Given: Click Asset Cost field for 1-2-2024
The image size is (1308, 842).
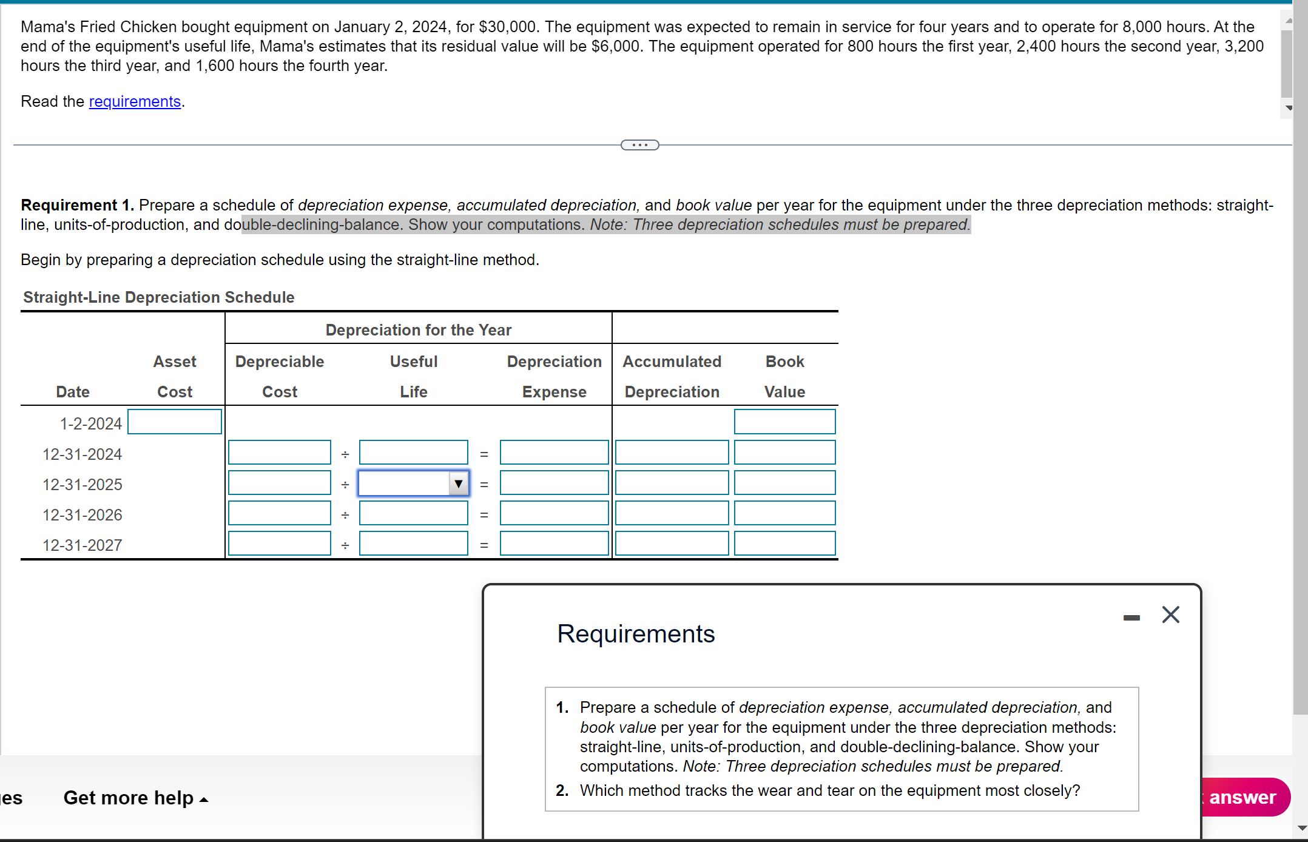Looking at the screenshot, I should point(175,422).
